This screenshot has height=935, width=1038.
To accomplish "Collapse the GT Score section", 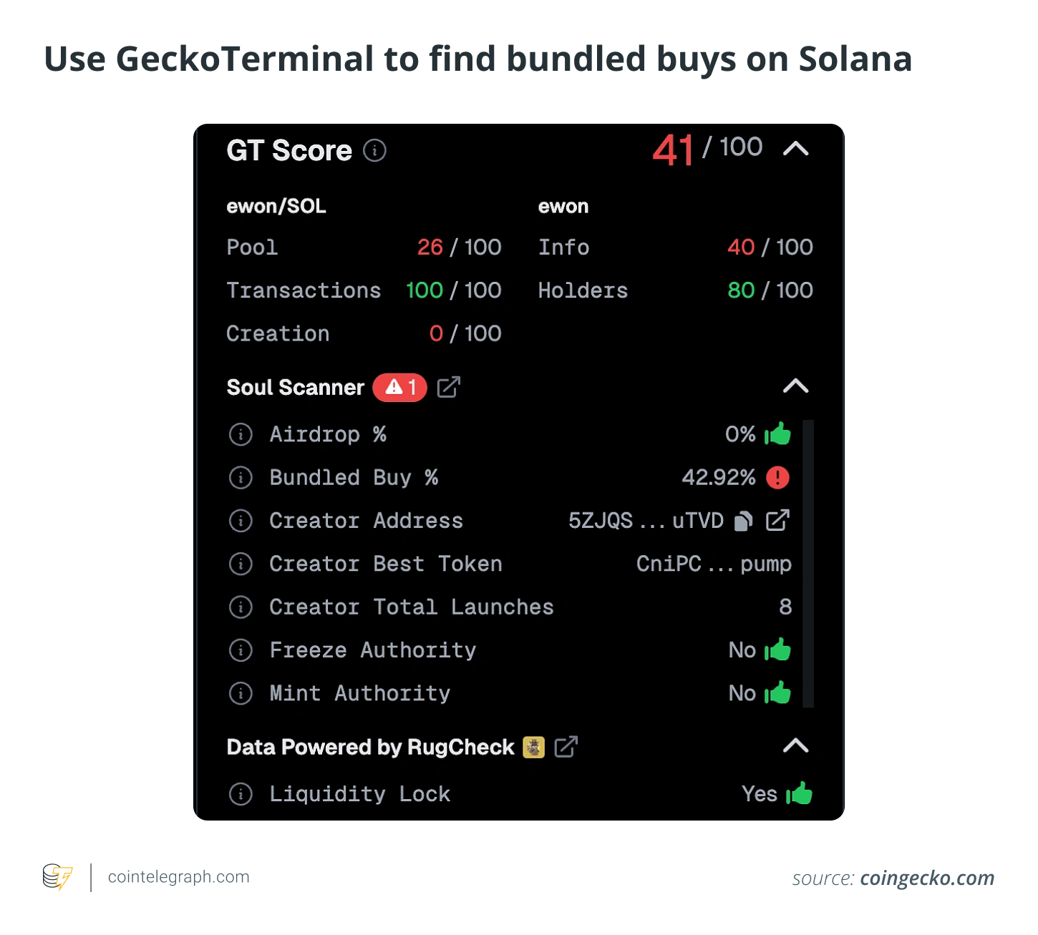I will (797, 150).
